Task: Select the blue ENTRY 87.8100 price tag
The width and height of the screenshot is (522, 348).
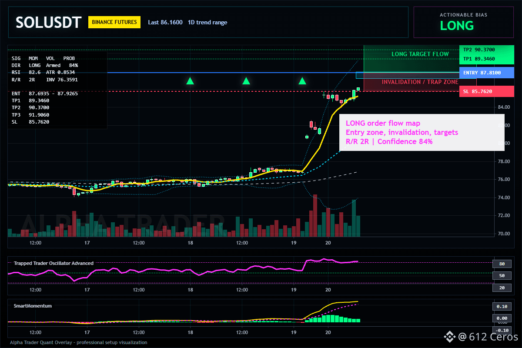Action: point(486,73)
